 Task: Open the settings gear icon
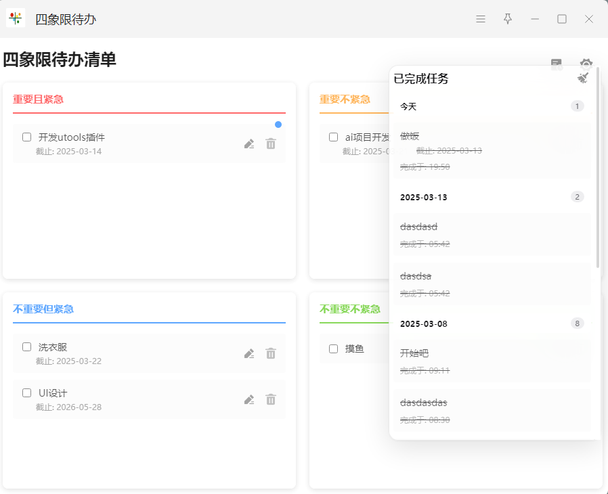[x=586, y=64]
